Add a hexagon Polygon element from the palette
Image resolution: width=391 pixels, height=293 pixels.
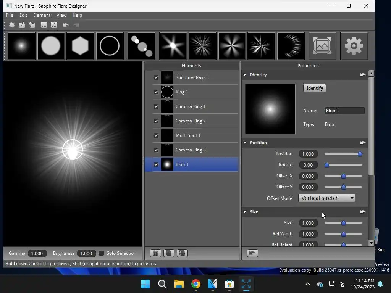click(80, 46)
